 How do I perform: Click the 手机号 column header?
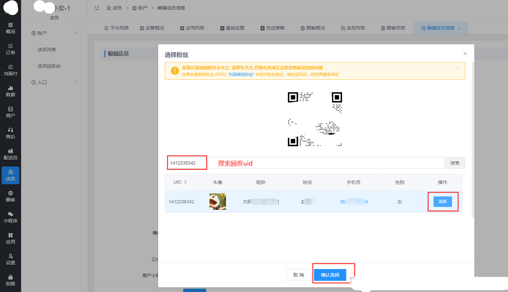(353, 182)
